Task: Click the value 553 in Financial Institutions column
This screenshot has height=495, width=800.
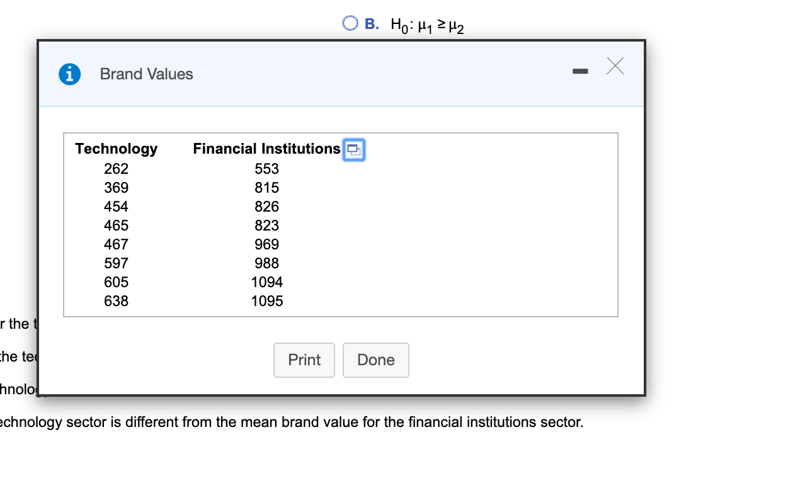Action: 266,169
